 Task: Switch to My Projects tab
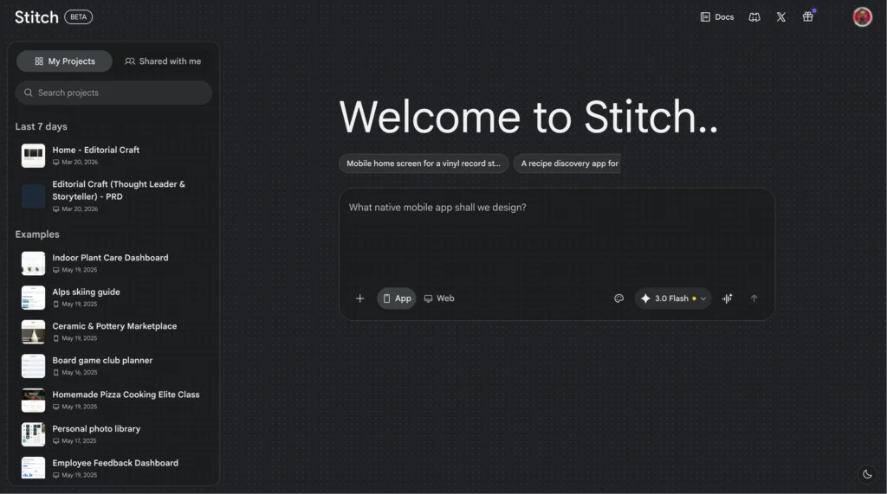(64, 61)
